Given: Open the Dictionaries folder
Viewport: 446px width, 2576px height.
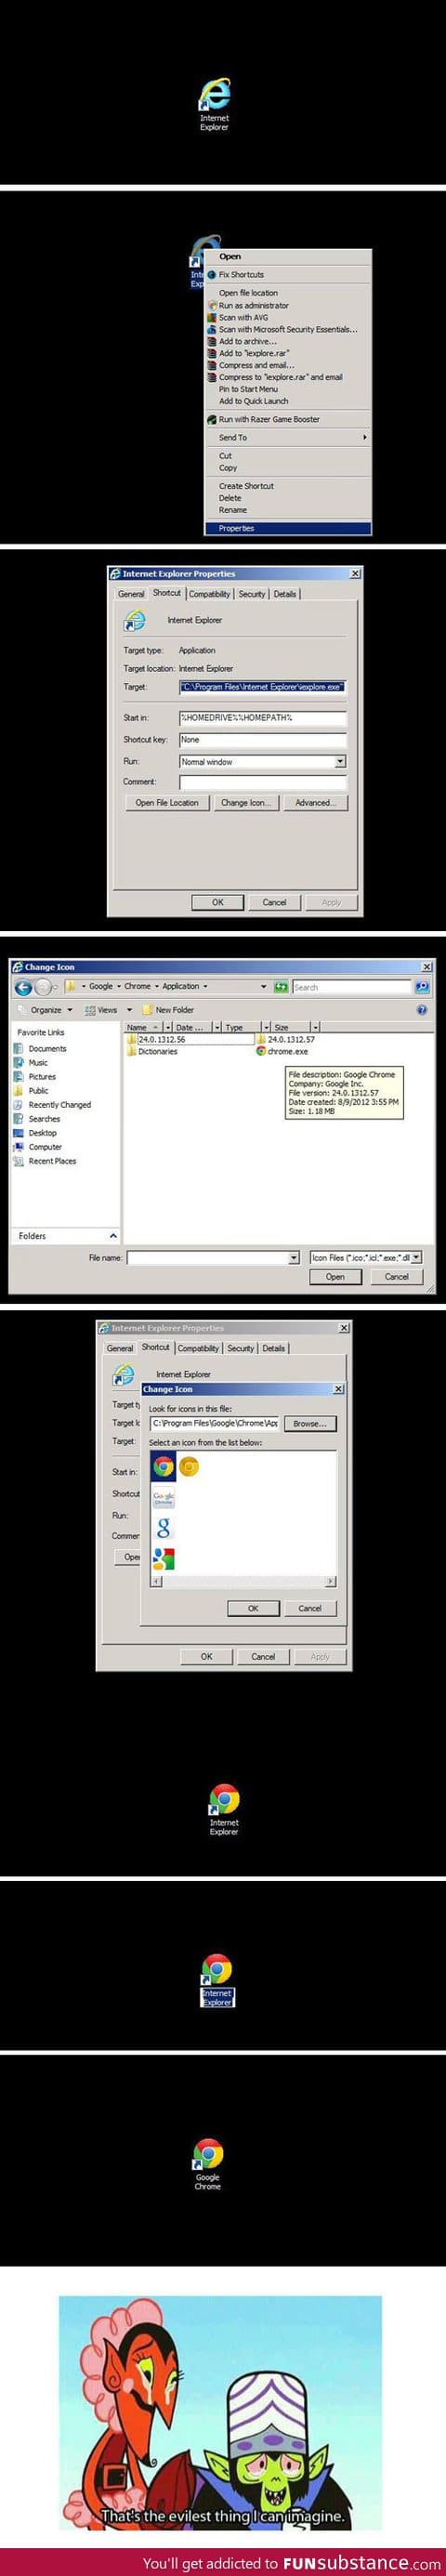Looking at the screenshot, I should [152, 1051].
